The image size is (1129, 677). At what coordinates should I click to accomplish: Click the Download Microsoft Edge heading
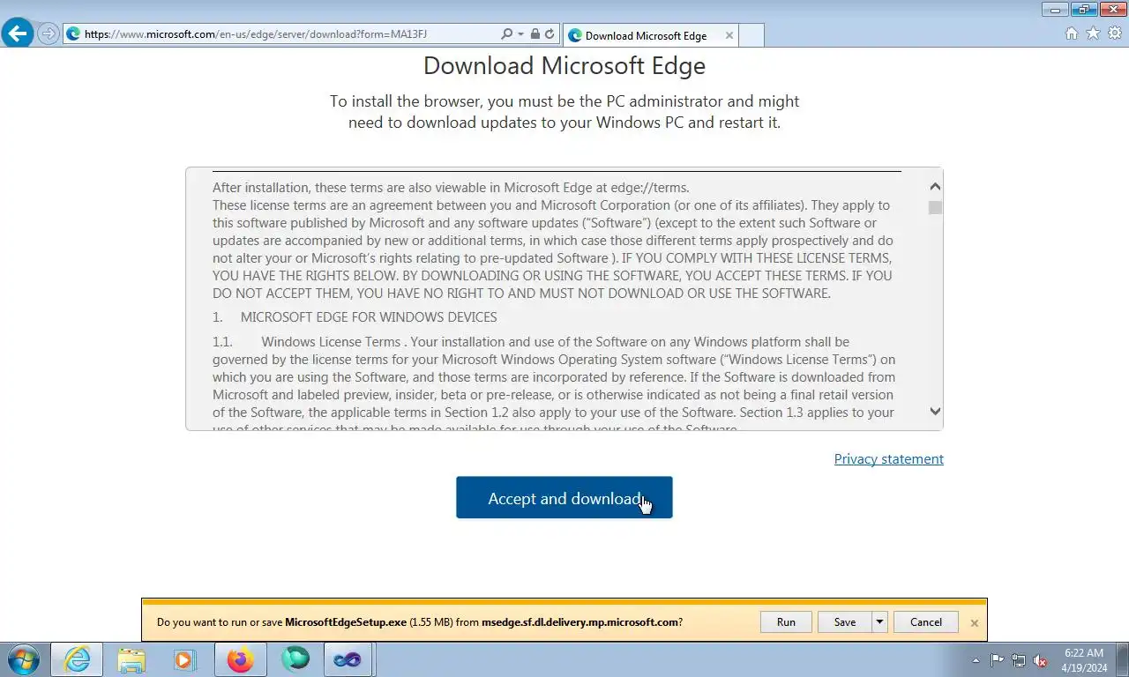[x=564, y=66]
